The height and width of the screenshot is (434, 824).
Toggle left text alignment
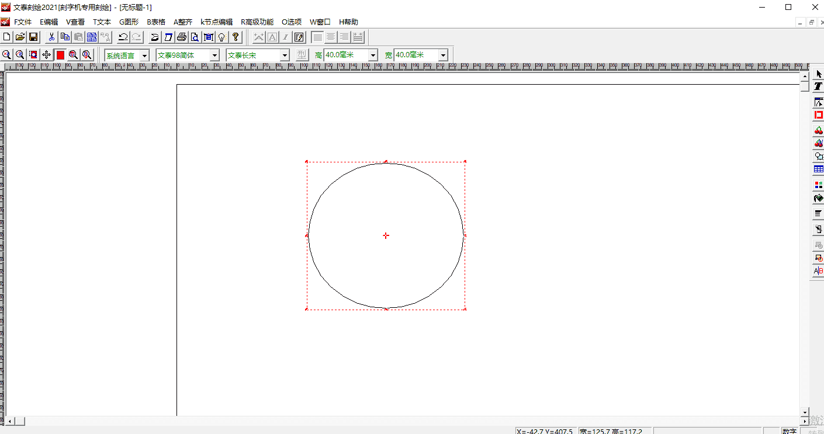[x=317, y=37]
